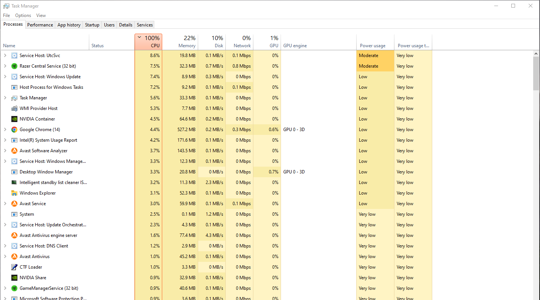Sort by the GPU engine column header

(318, 42)
